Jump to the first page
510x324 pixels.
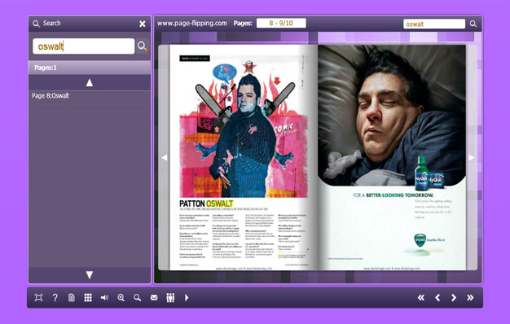tap(421, 297)
